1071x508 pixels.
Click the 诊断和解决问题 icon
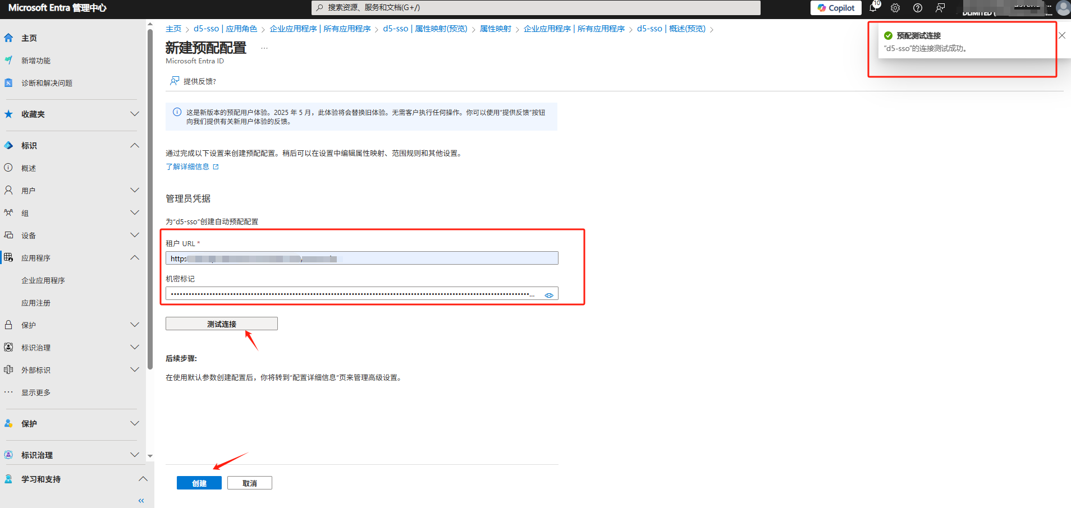8,82
